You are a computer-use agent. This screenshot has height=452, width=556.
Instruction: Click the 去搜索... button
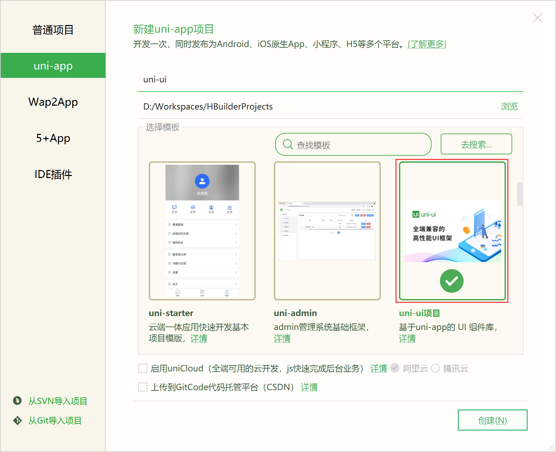476,144
